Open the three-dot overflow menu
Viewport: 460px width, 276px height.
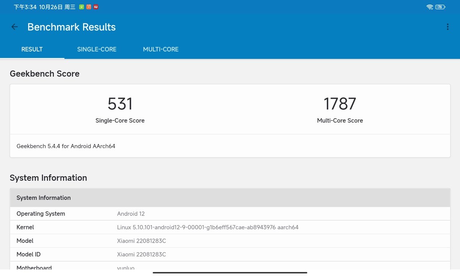pos(448,27)
